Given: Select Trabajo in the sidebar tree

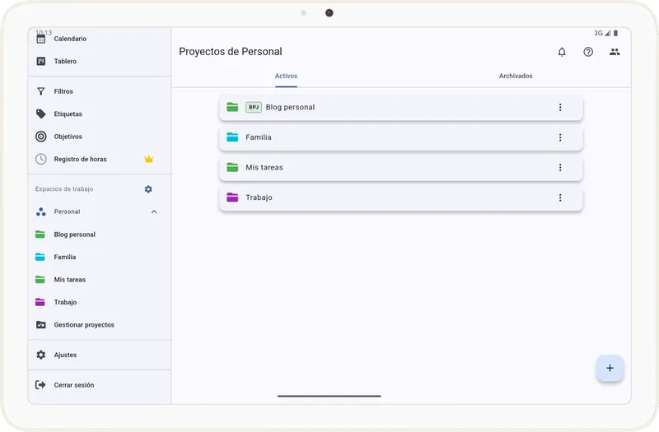Looking at the screenshot, I should 65,302.
